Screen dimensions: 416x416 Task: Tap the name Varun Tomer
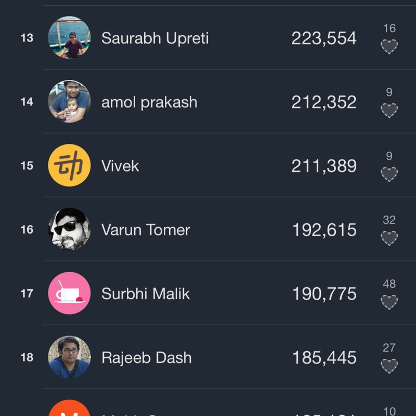pos(146,230)
